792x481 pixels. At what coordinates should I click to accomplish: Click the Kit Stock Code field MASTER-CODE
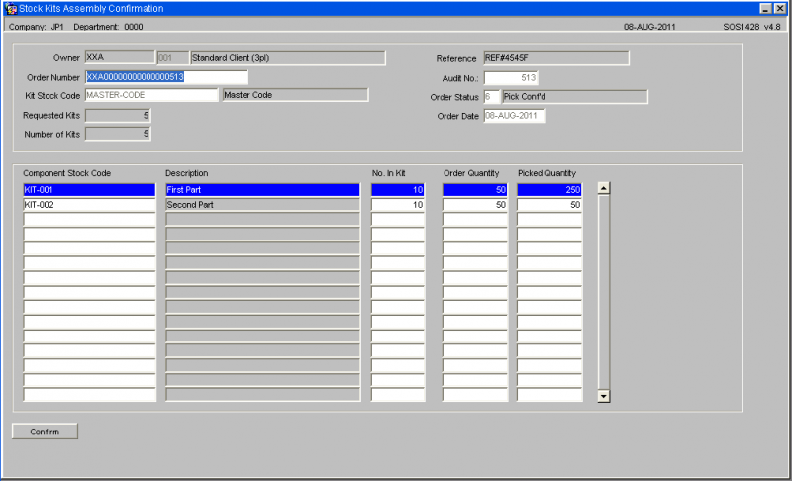(x=151, y=95)
